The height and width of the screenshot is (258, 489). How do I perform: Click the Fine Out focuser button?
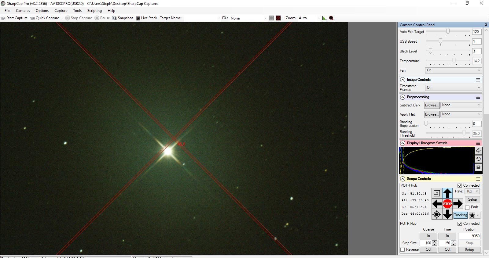(x=447, y=249)
